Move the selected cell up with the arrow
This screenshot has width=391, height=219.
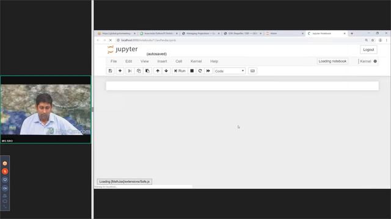158,71
